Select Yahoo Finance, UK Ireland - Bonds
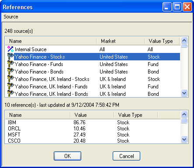Viewport: 194px width, 168px height. point(93,94)
